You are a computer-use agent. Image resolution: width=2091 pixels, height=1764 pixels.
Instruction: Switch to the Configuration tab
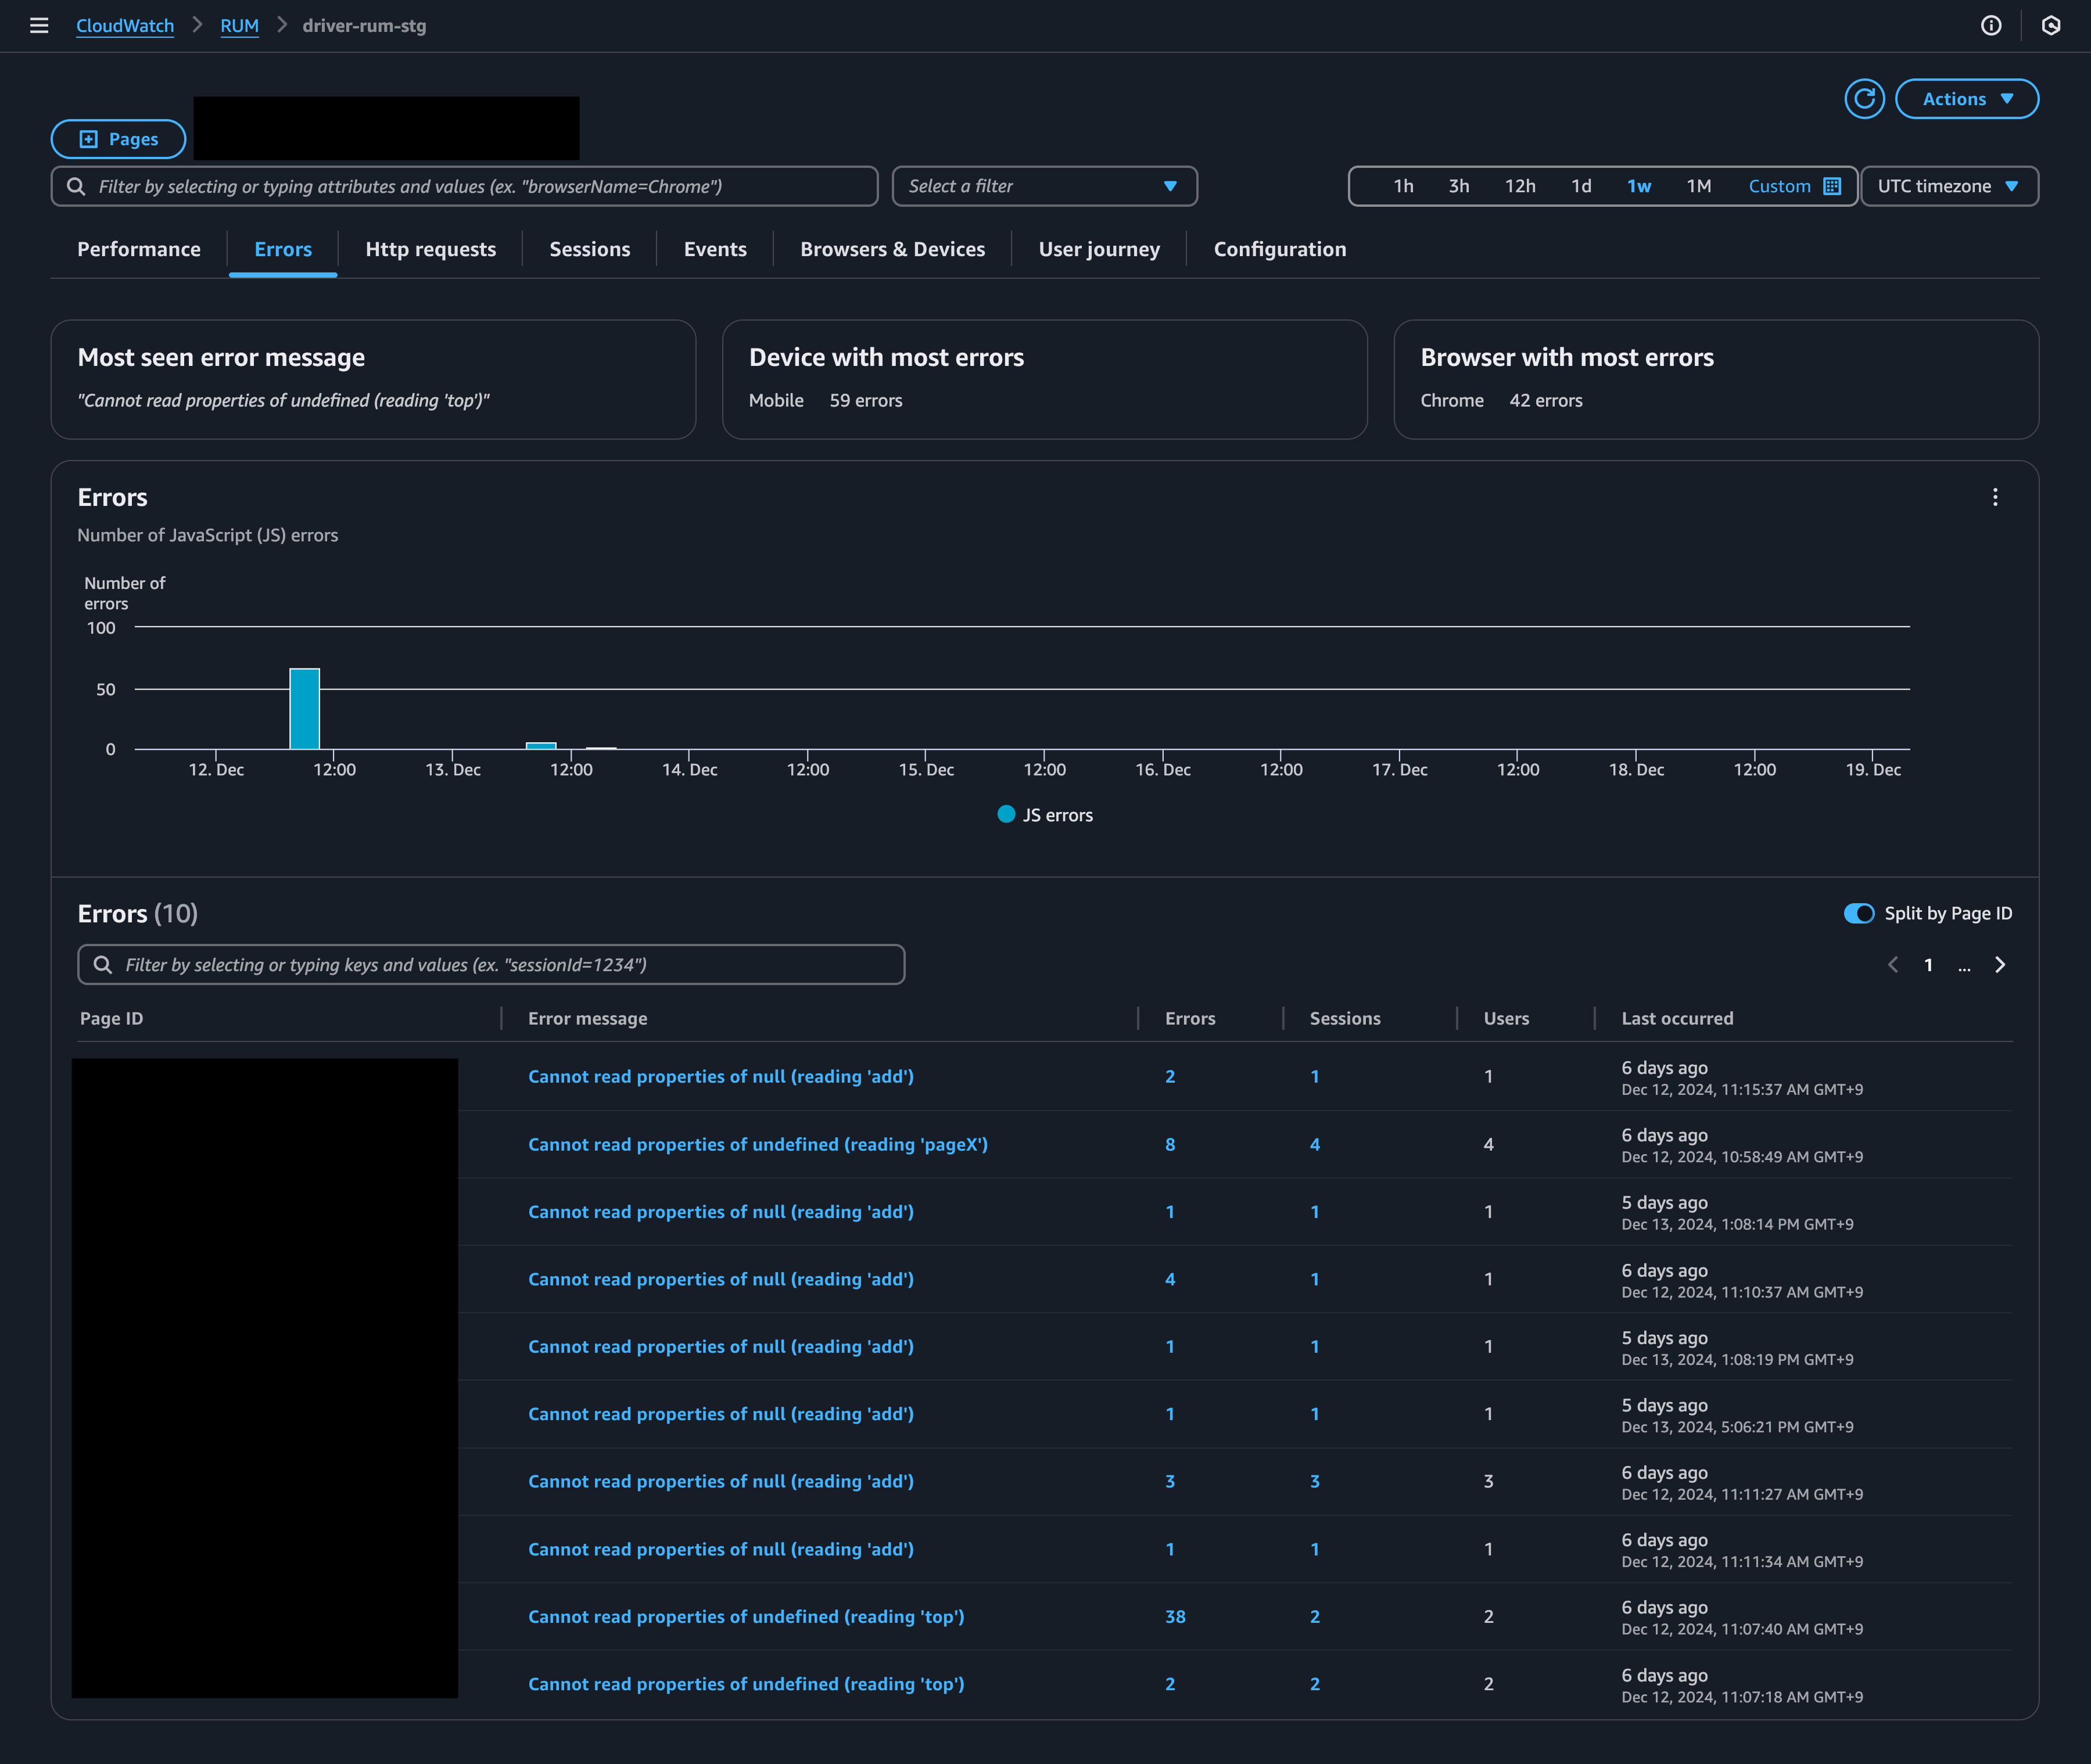click(x=1279, y=249)
